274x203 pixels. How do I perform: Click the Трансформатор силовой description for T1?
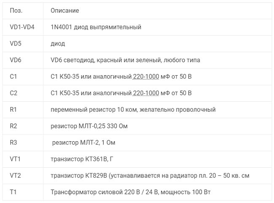coord(130,192)
